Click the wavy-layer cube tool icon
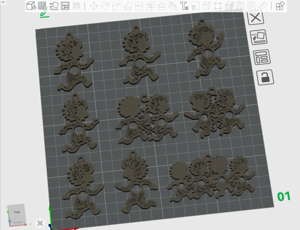The width and height of the screenshot is (300, 230). (x=229, y=6)
